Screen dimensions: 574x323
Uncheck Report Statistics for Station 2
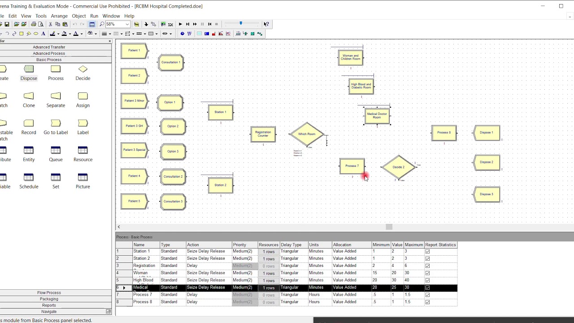[x=427, y=259]
